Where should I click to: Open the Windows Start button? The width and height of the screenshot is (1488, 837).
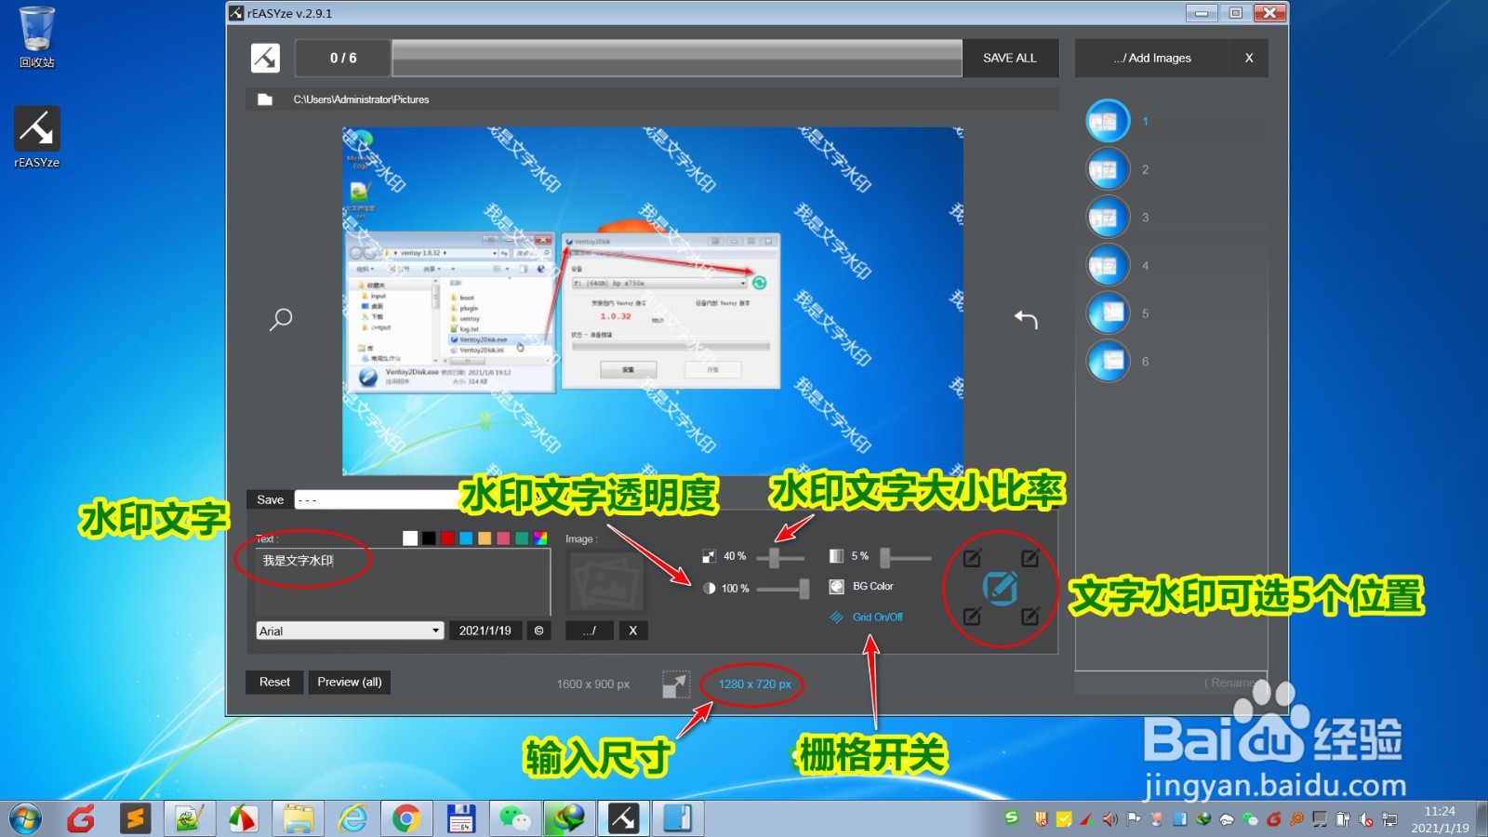coord(25,819)
